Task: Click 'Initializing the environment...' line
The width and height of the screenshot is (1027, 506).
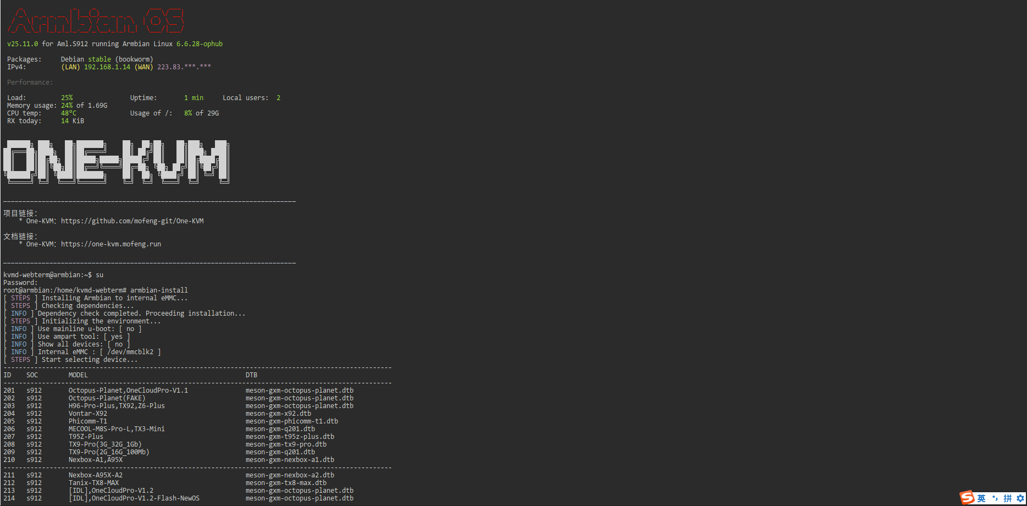Action: [82, 321]
